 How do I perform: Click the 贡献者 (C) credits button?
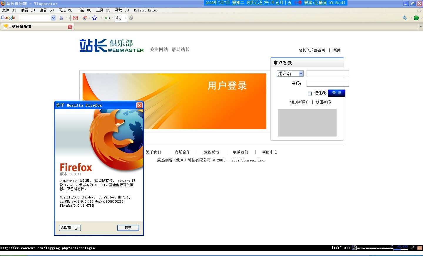tap(70, 228)
